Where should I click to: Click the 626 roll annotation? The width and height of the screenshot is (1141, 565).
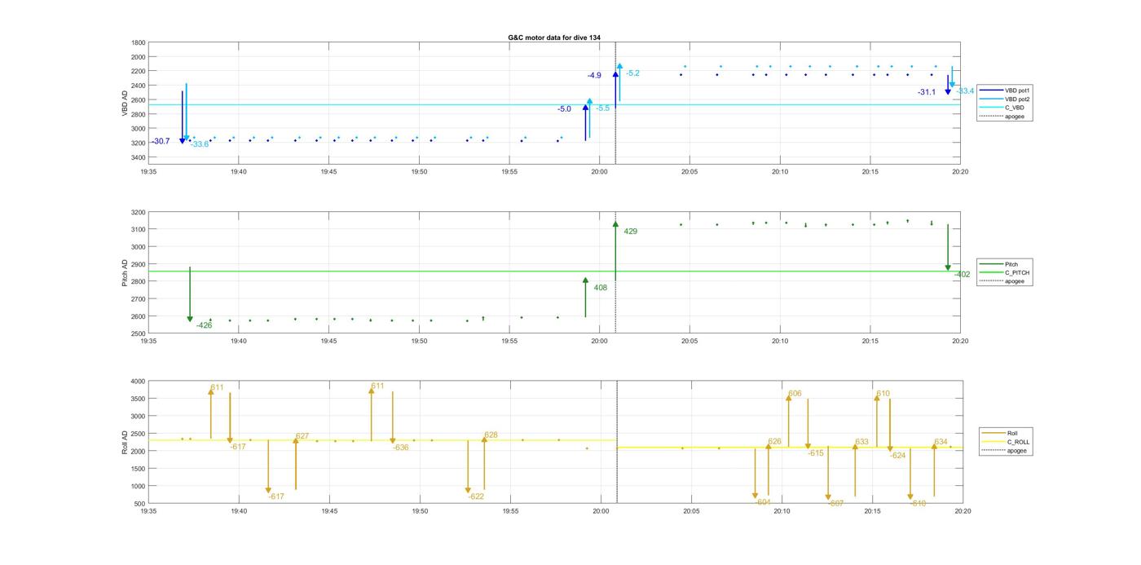coord(774,442)
